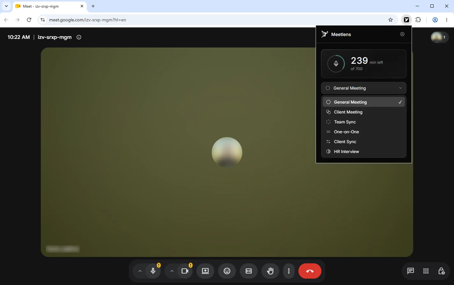Close the Meet tab
The height and width of the screenshot is (285, 454).
[x=82, y=6]
